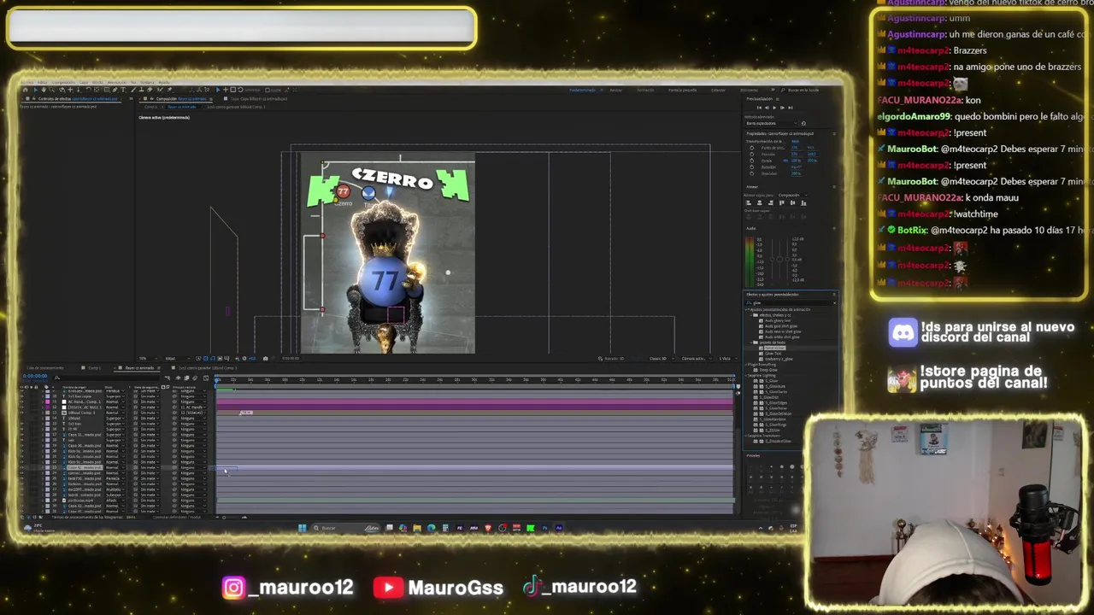The width and height of the screenshot is (1094, 615).
Task: Open blend mode dropdown for layer 14 '100usd'
Action: pyautogui.click(x=115, y=419)
